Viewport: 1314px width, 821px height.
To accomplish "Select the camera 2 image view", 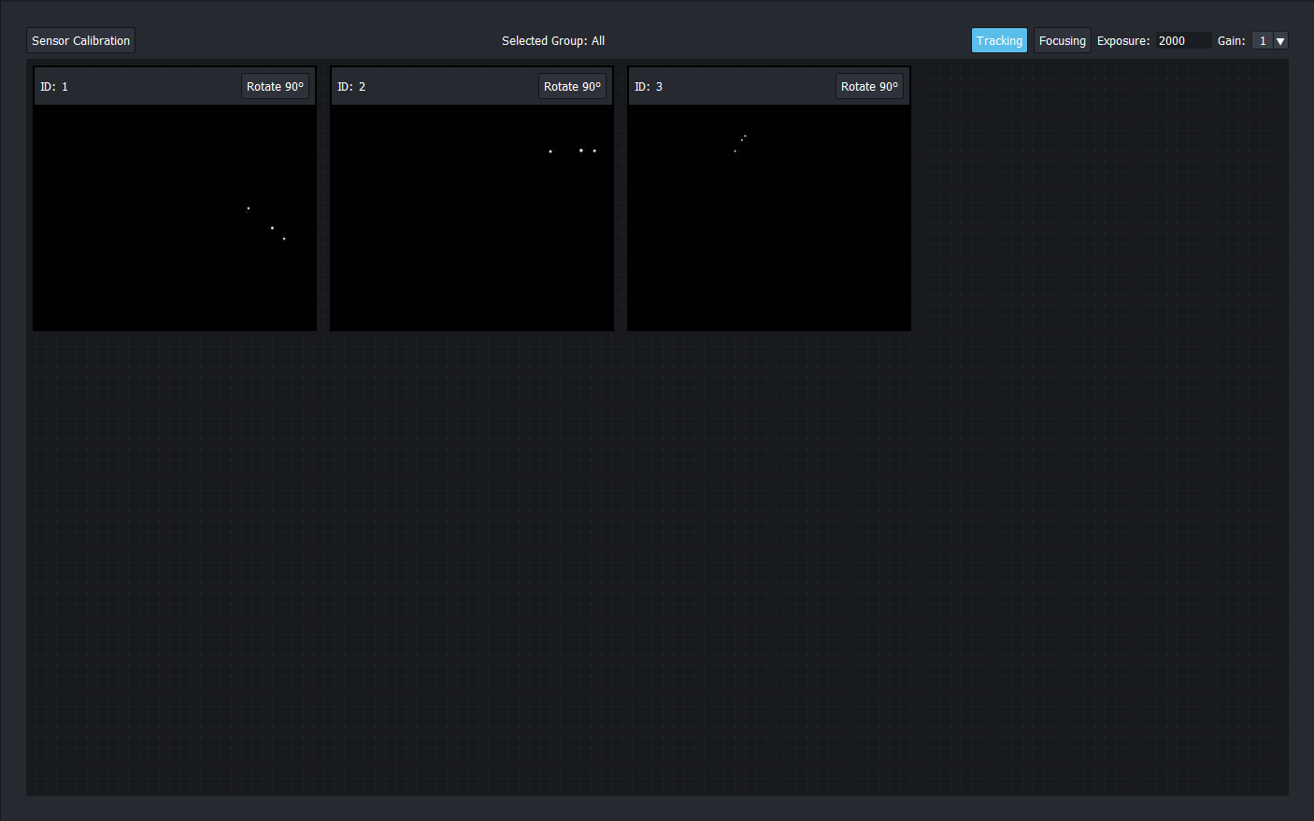I will click(472, 217).
